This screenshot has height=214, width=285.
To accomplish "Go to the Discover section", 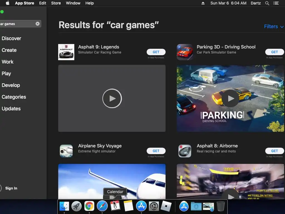I will pos(11,38).
